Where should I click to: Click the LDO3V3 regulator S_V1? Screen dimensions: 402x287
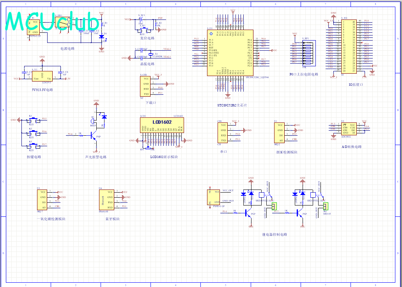42,76
